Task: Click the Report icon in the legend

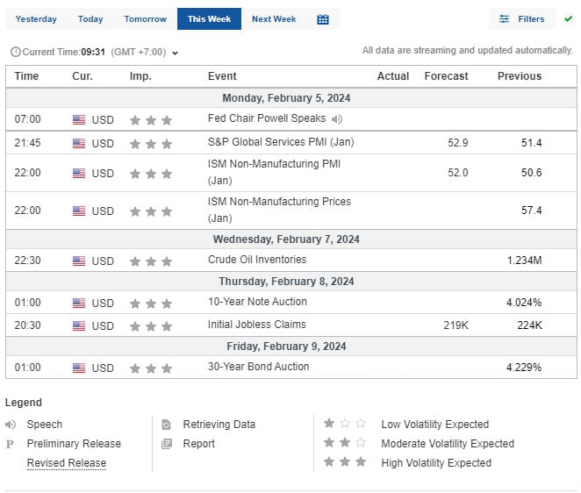Action: click(x=167, y=444)
